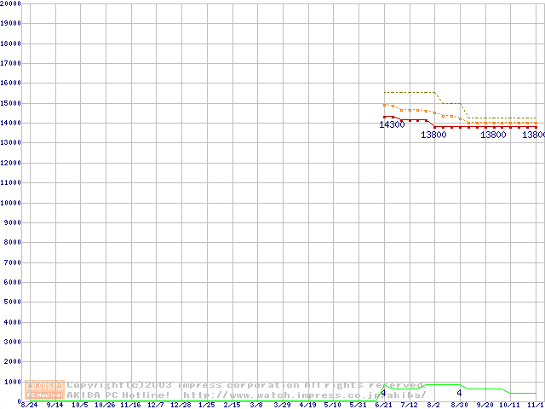The height and width of the screenshot is (409, 545).
Task: Click the first 13800 price label
Action: pos(433,135)
